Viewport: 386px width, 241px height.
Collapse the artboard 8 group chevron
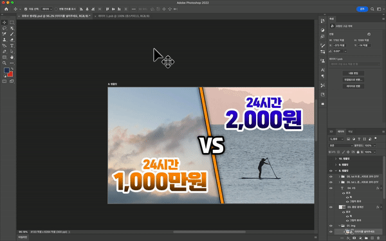point(336,171)
